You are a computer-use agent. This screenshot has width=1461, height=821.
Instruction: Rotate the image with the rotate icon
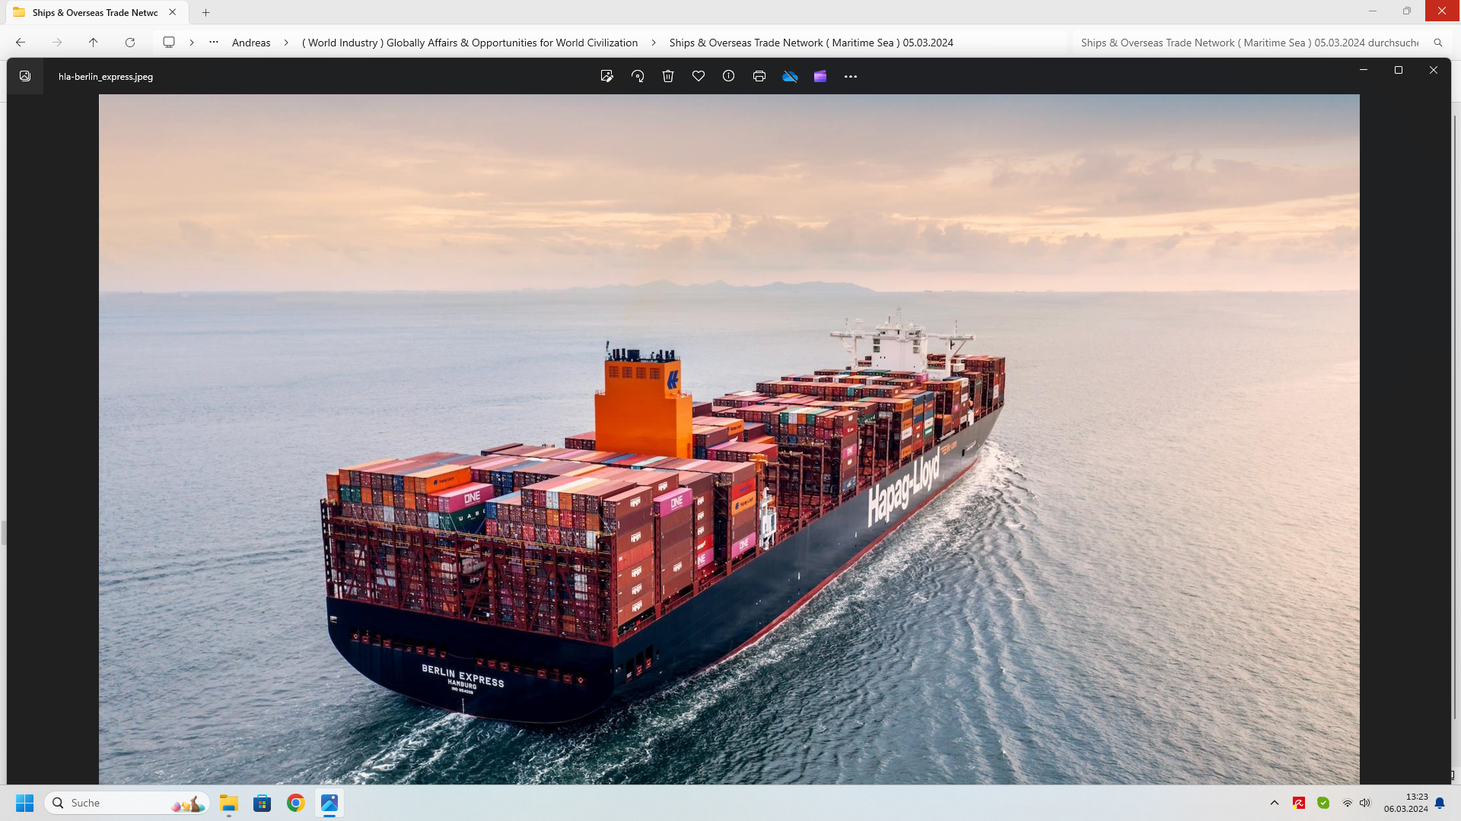coord(638,76)
